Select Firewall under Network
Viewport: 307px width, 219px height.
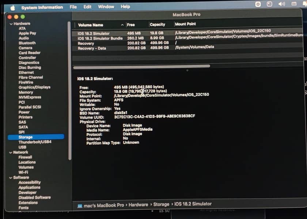coord(25,157)
